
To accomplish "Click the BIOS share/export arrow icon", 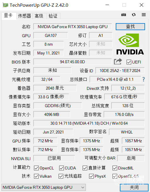I will (x=118, y=61).
